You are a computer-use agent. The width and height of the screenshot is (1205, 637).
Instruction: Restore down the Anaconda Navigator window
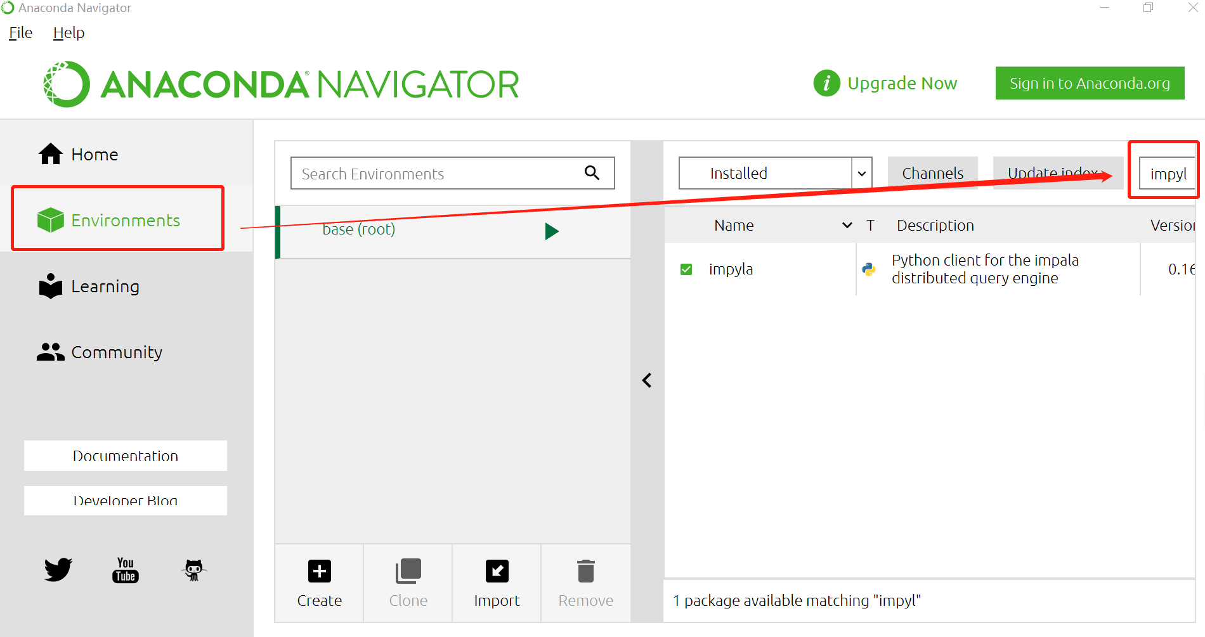1149,8
